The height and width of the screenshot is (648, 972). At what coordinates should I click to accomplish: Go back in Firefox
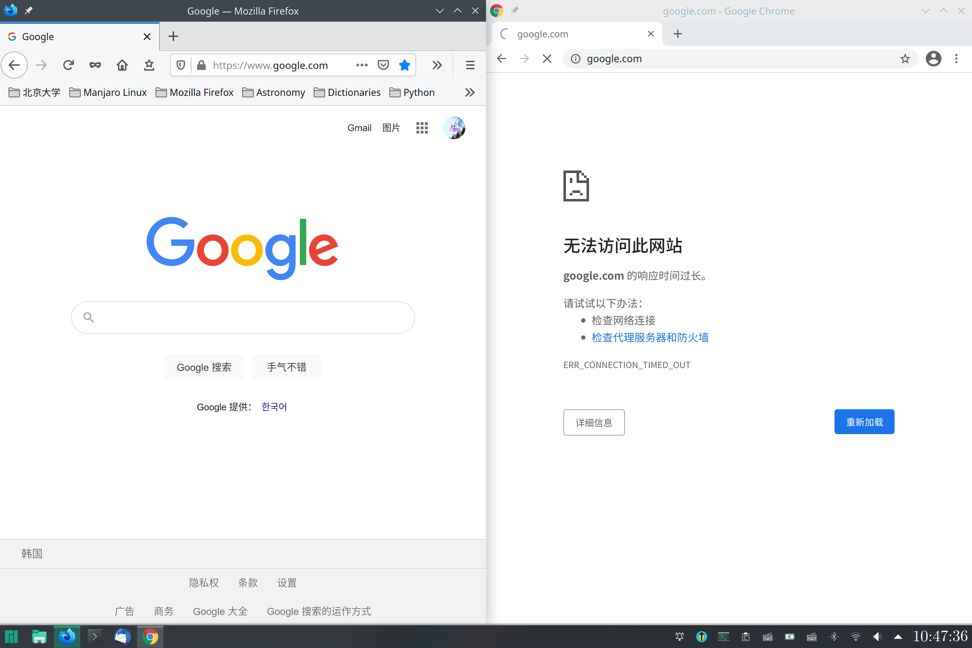(x=15, y=65)
